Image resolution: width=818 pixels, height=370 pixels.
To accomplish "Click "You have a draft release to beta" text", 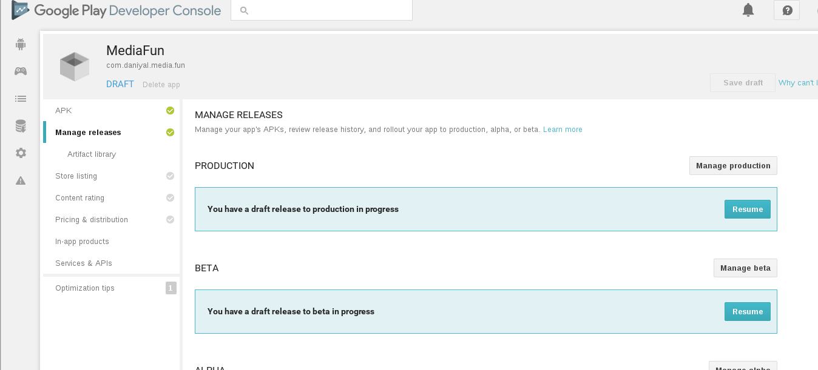I will [291, 311].
